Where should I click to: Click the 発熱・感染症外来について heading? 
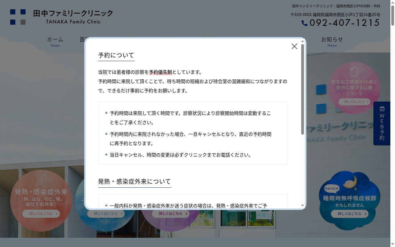pos(135,182)
